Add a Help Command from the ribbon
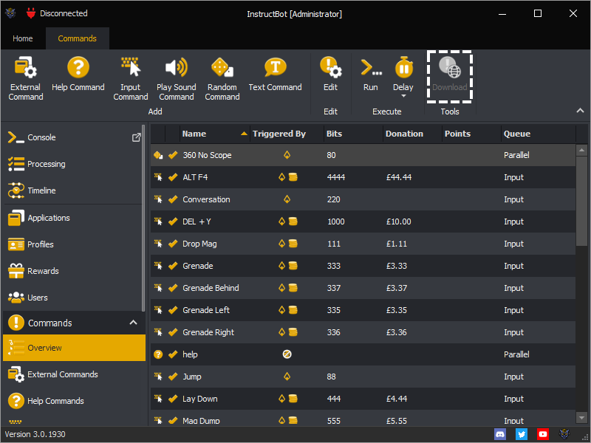The height and width of the screenshot is (443, 591). (x=78, y=75)
